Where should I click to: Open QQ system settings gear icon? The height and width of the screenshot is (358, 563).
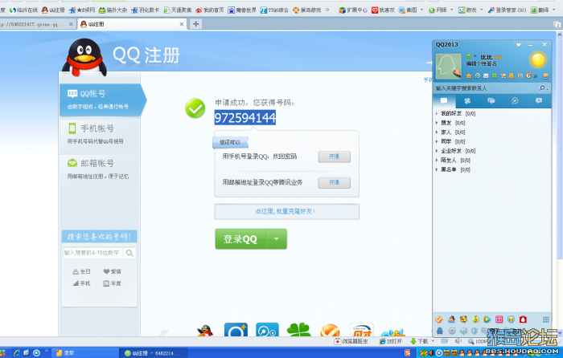click(452, 331)
